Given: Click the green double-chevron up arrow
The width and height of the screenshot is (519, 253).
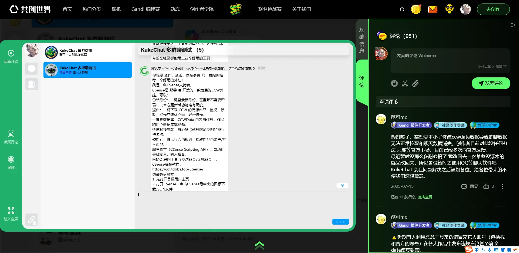Looking at the screenshot, I should 259,245.
